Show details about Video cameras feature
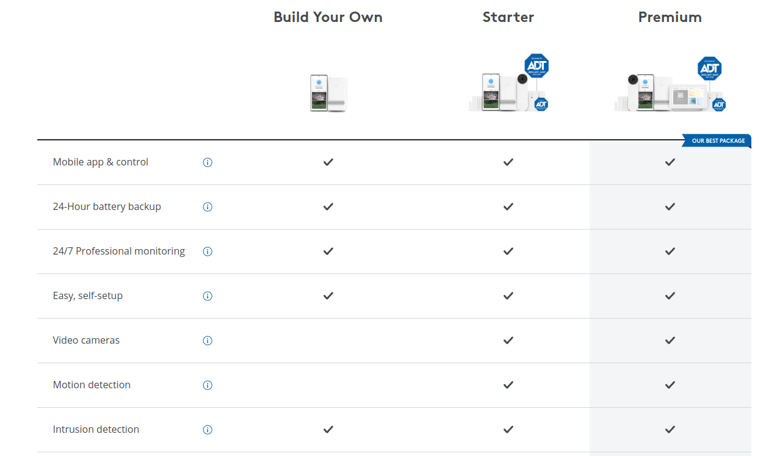This screenshot has width=766, height=456. click(208, 340)
